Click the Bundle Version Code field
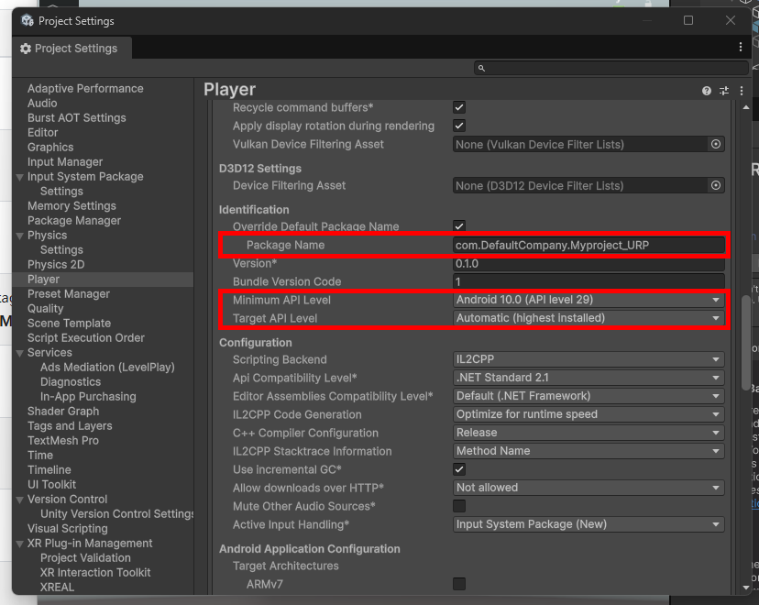759x605 pixels. click(588, 281)
